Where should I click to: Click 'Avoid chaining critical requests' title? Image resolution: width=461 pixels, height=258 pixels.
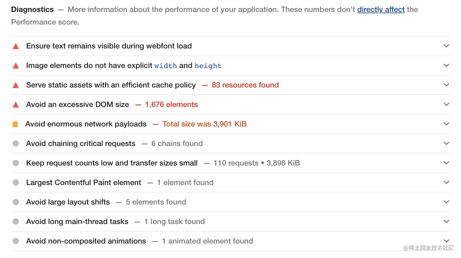[81, 143]
